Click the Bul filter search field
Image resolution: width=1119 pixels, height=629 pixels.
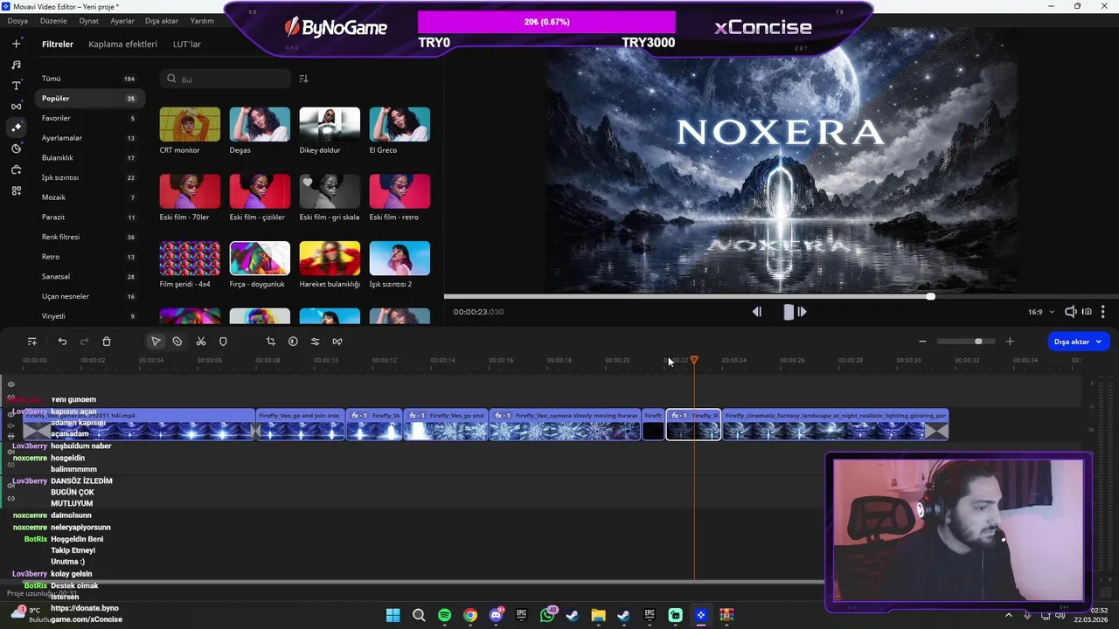point(226,79)
